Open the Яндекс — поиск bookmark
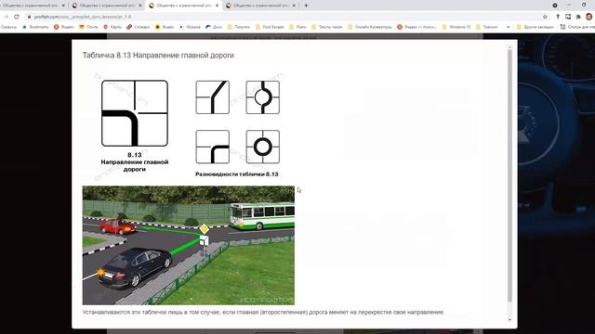This screenshot has width=595, height=334. click(417, 27)
